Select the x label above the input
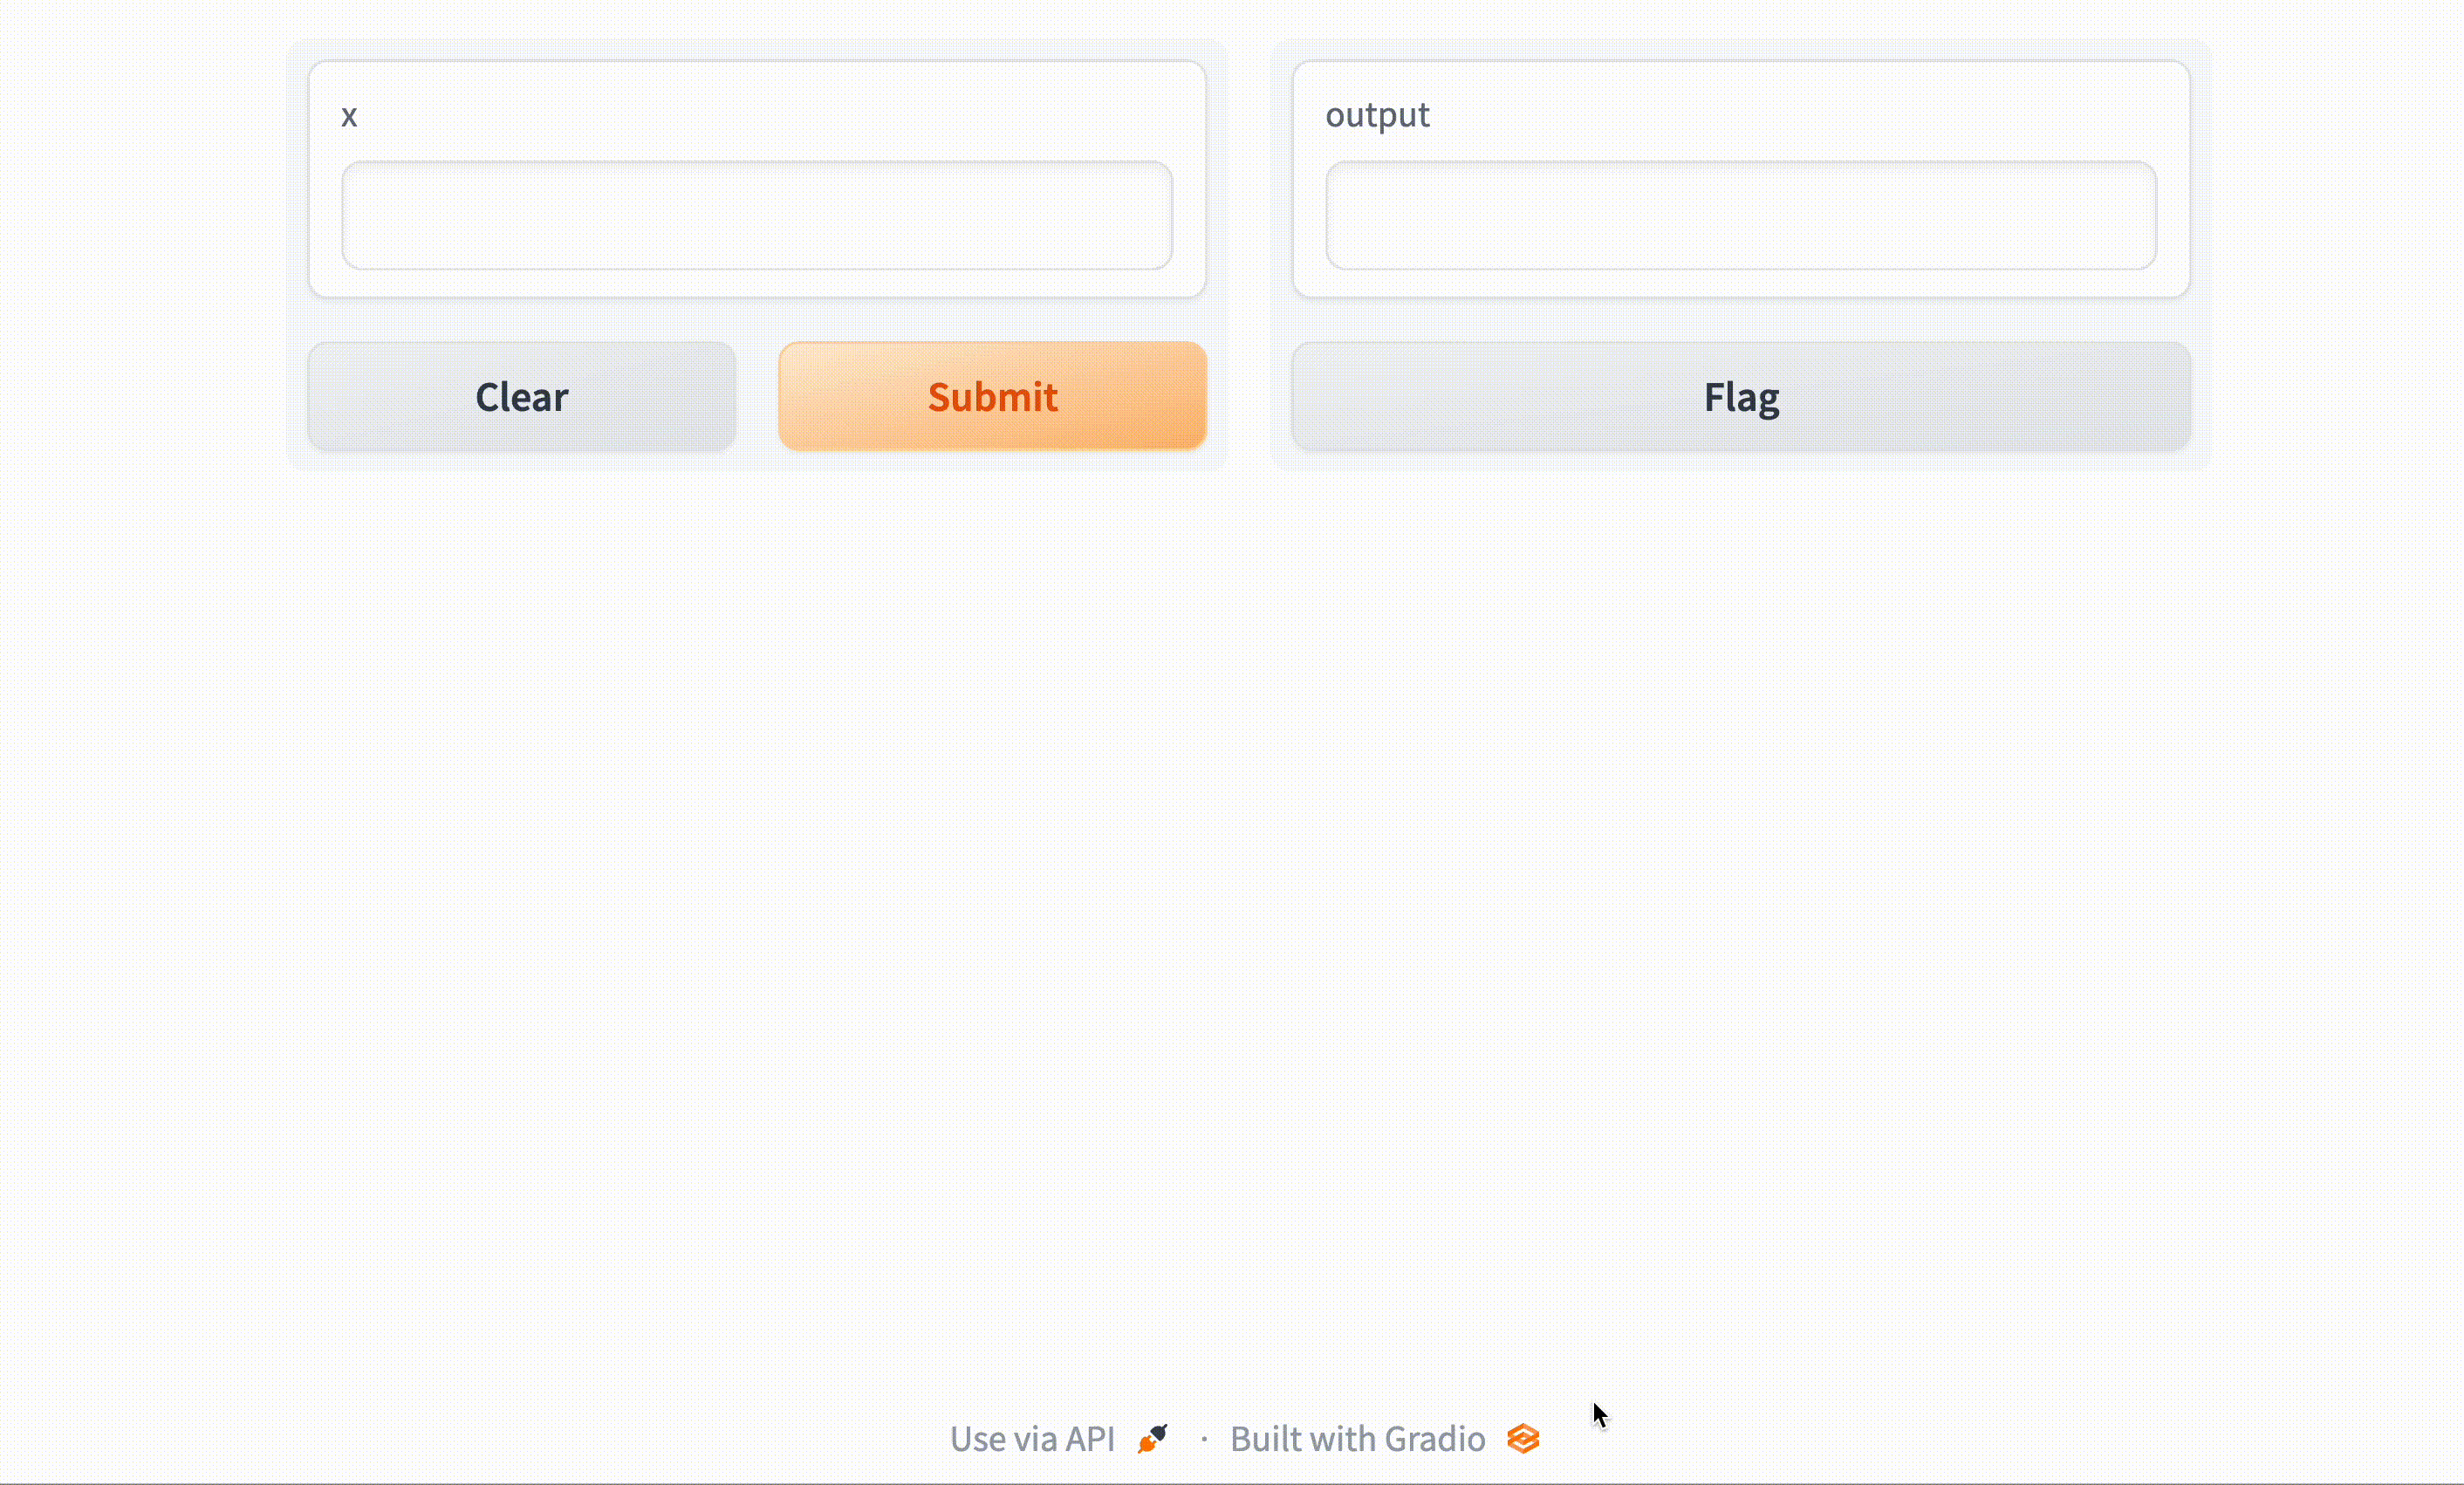 350,115
